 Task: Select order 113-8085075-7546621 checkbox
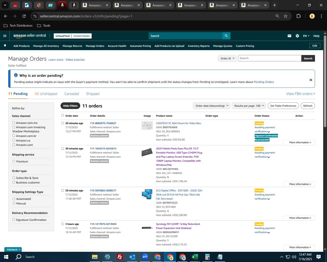tap(62, 123)
